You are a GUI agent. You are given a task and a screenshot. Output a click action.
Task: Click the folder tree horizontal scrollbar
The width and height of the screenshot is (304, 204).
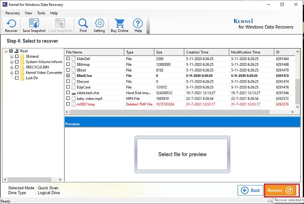tap(29, 179)
